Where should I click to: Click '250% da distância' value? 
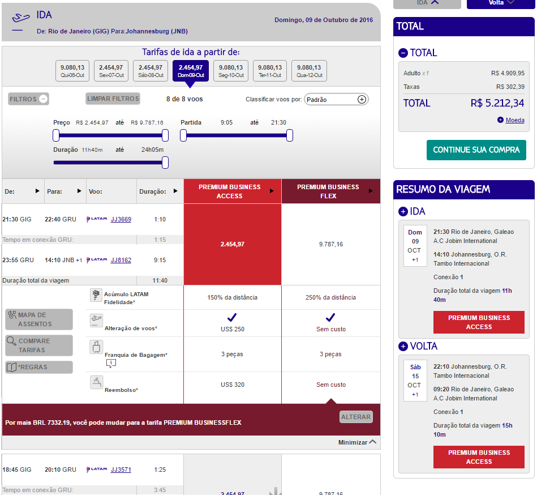330,297
